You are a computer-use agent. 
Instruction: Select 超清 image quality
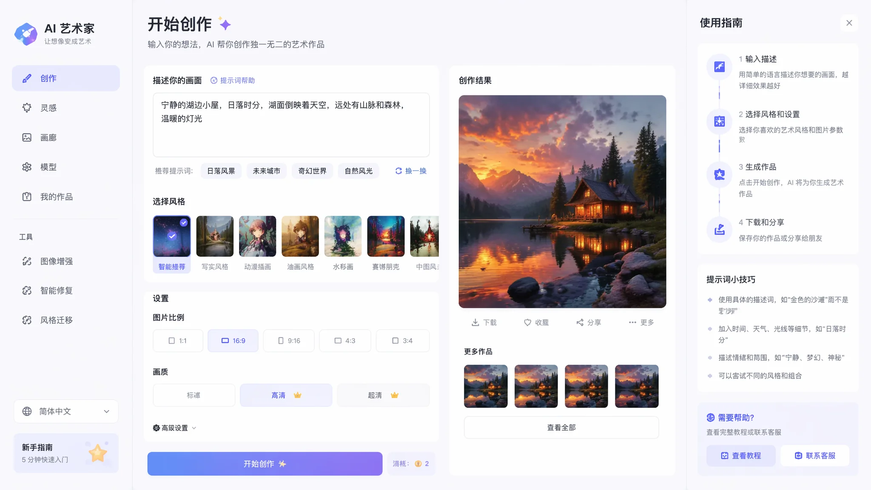(x=383, y=395)
